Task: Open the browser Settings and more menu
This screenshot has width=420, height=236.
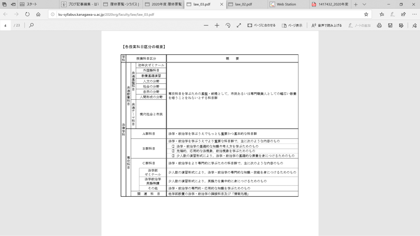Action: [414, 14]
